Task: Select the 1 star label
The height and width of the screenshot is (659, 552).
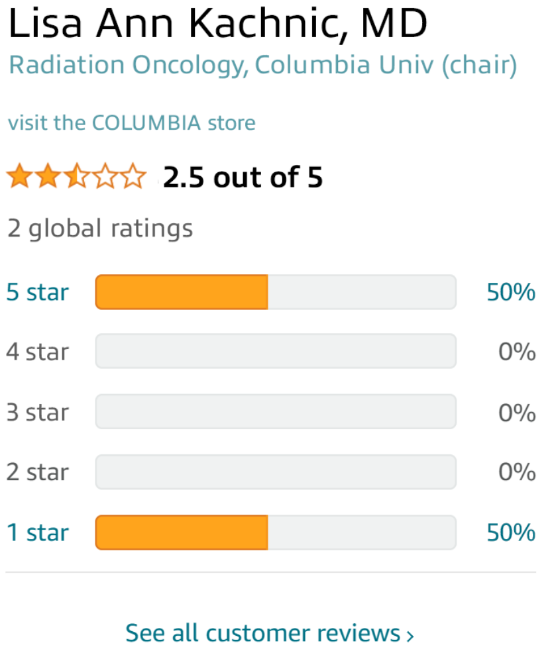Action: click(x=38, y=532)
